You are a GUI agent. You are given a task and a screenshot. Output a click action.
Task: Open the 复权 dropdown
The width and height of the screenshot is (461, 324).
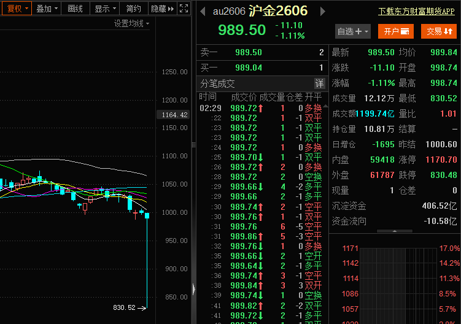coord(17,8)
